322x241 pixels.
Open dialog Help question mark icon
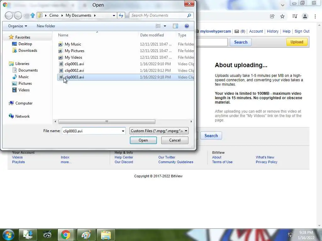pyautogui.click(x=187, y=26)
